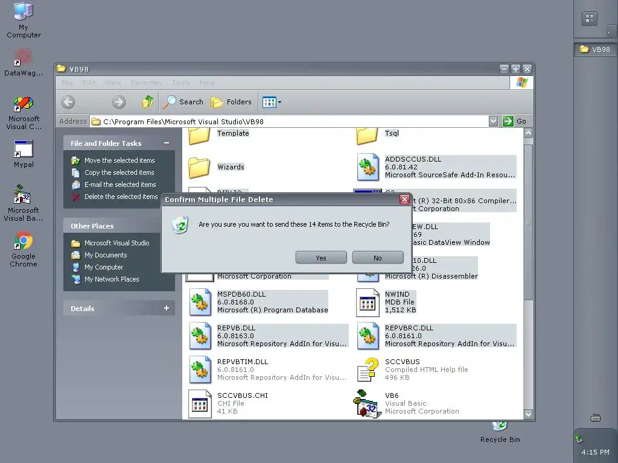618x463 pixels.
Task: Select the Wizards folder icon
Action: point(199,168)
